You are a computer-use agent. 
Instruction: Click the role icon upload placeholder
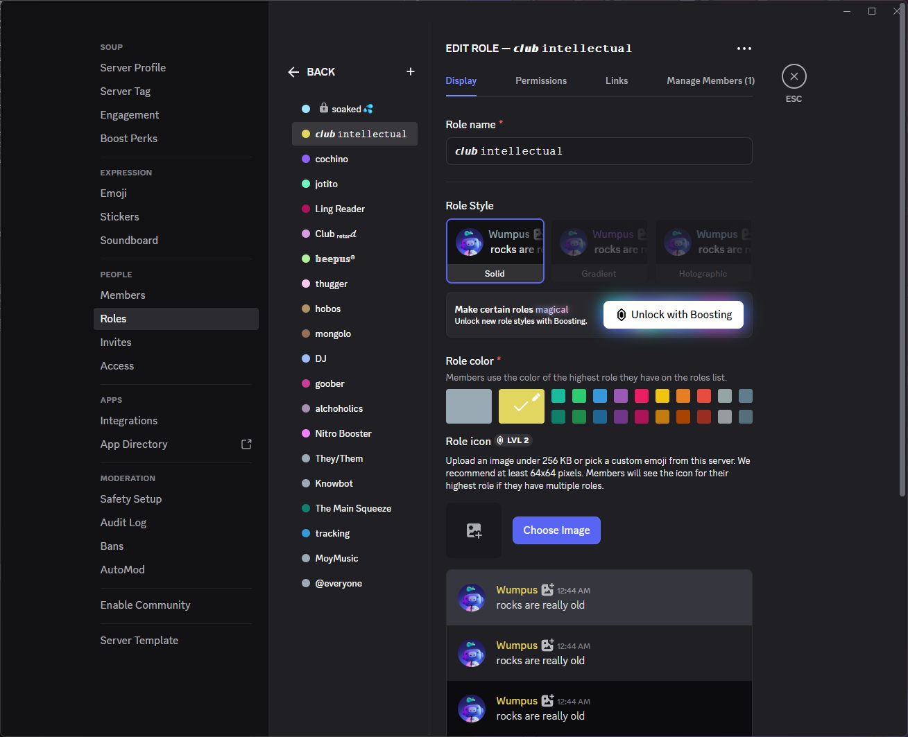(x=473, y=530)
